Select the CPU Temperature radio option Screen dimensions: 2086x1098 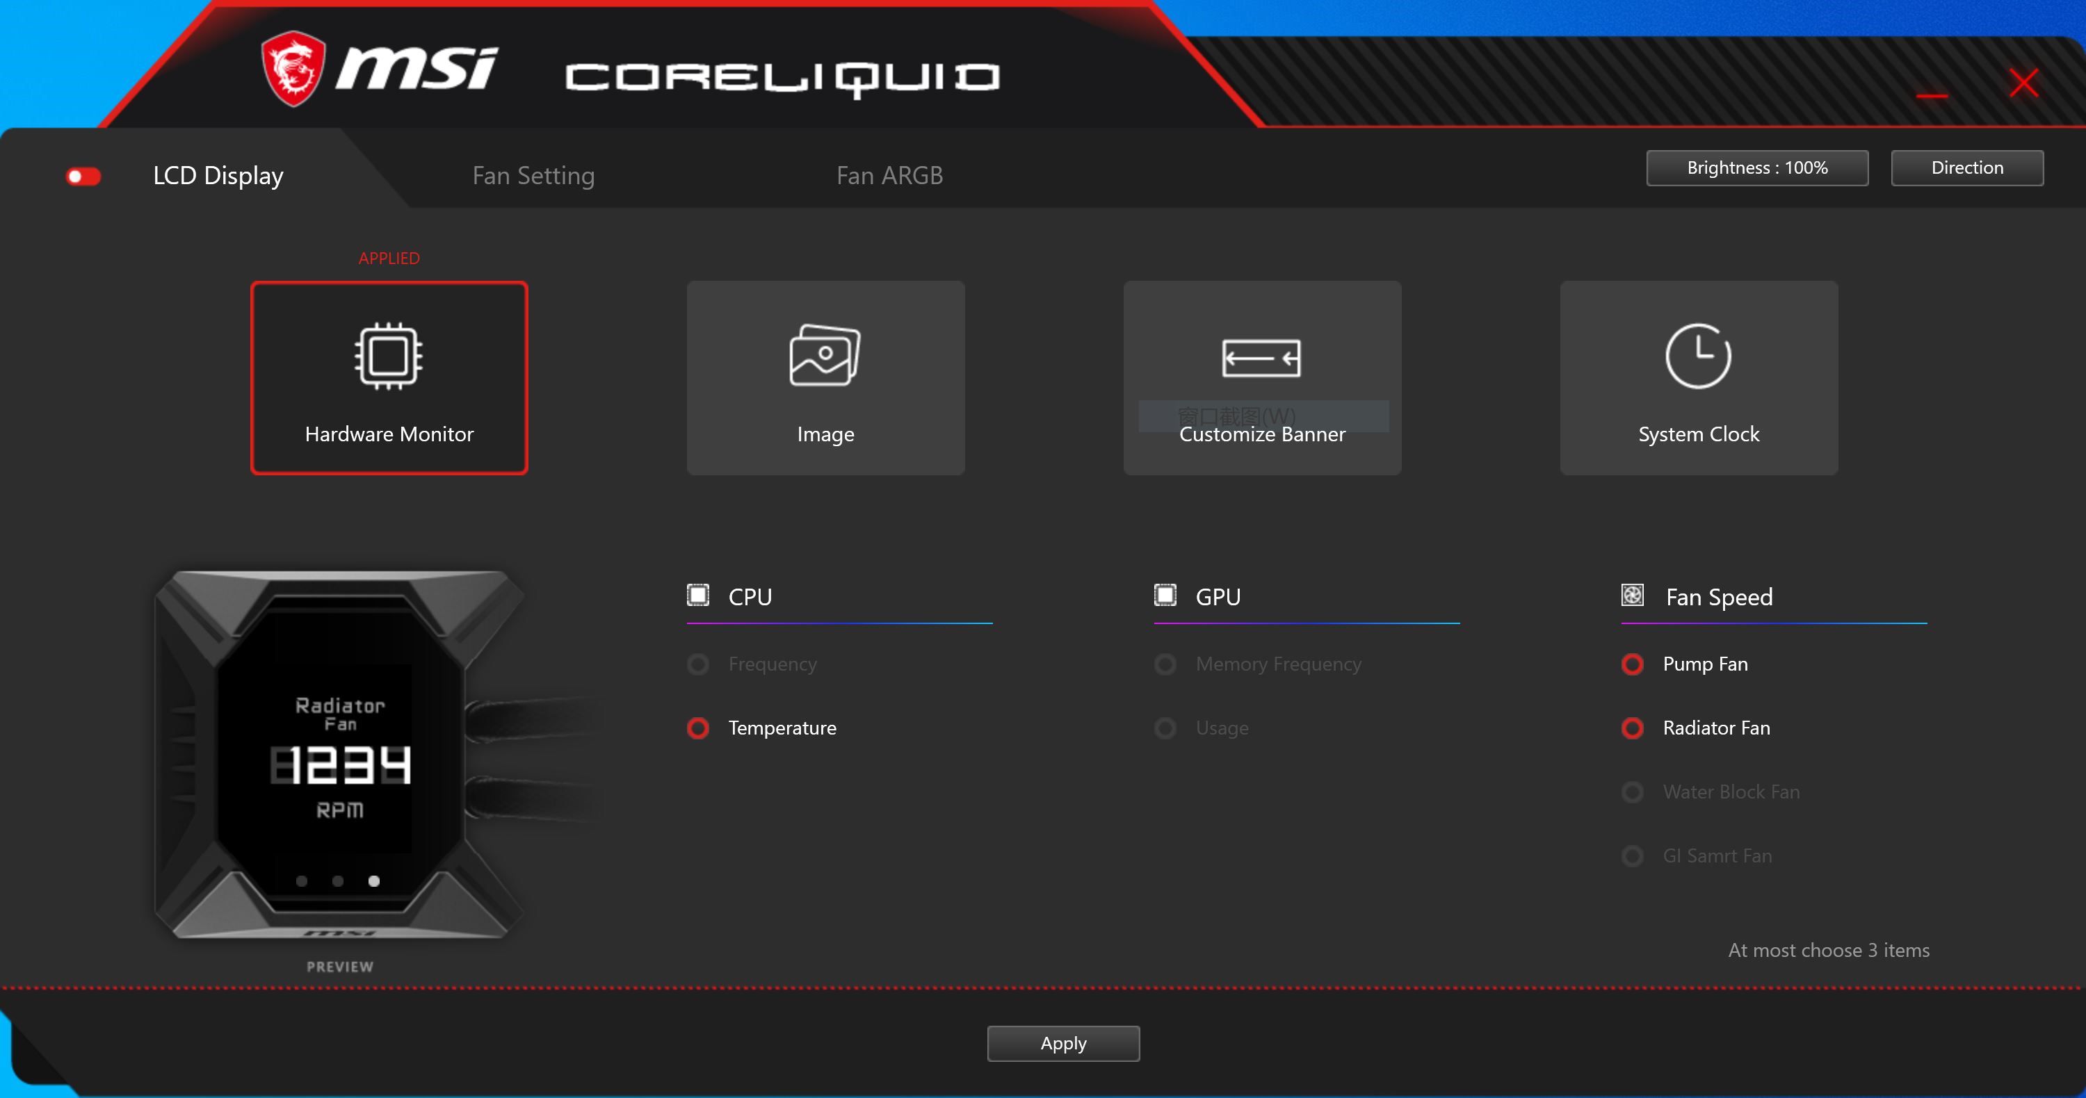(698, 728)
